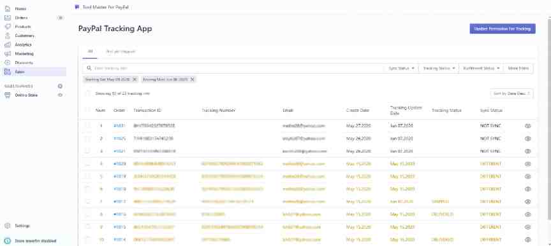The height and width of the screenshot is (246, 551).
Task: View details for row 6 eye icon
Action: coord(527,189)
